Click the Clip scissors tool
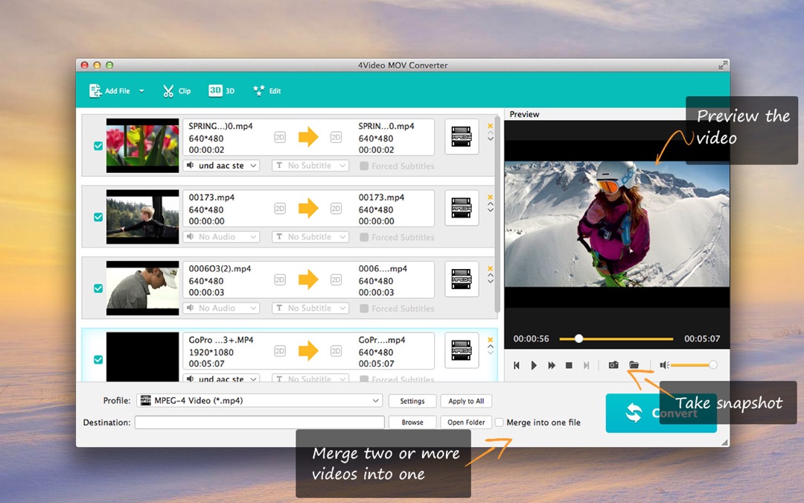The width and height of the screenshot is (804, 503). coord(176,91)
